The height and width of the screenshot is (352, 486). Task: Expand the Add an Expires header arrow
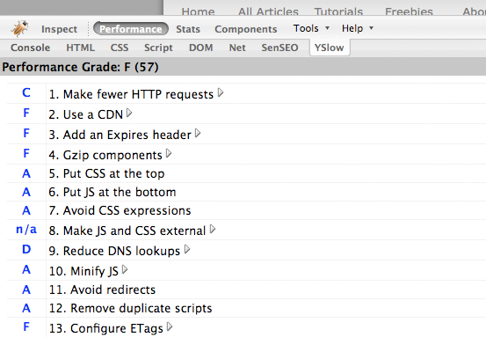pos(198,134)
